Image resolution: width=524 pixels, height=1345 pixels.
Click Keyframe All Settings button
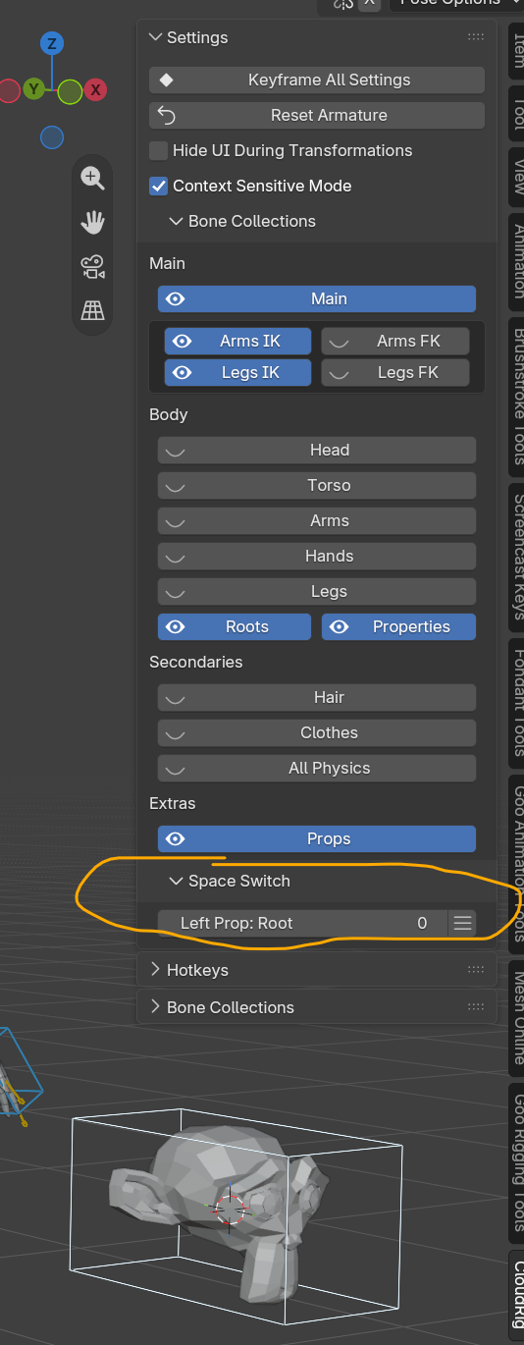click(317, 80)
